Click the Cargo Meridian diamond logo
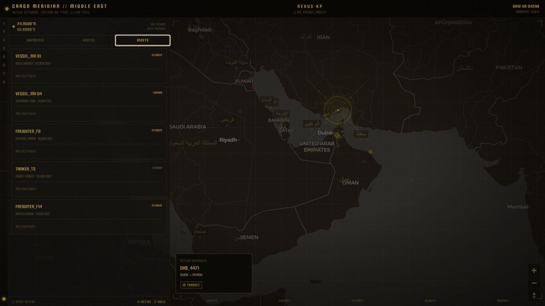 7,8
